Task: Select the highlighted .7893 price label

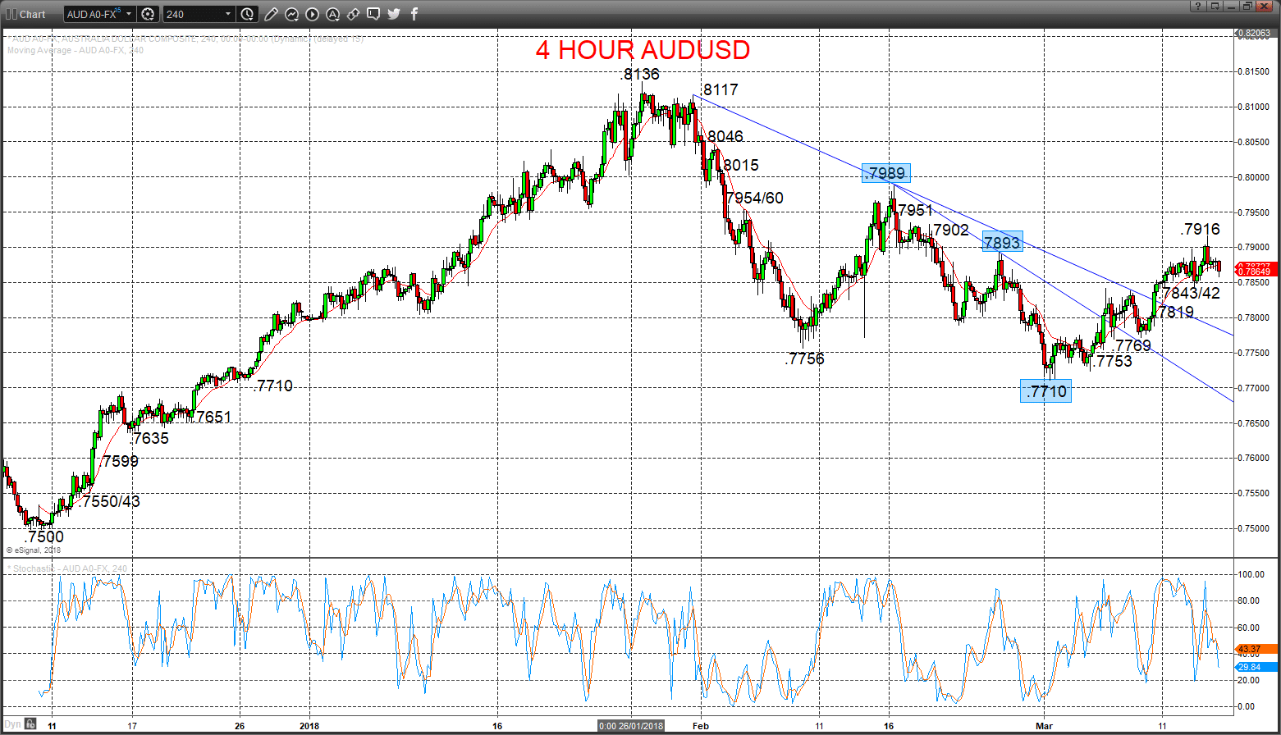Action: tap(1002, 242)
